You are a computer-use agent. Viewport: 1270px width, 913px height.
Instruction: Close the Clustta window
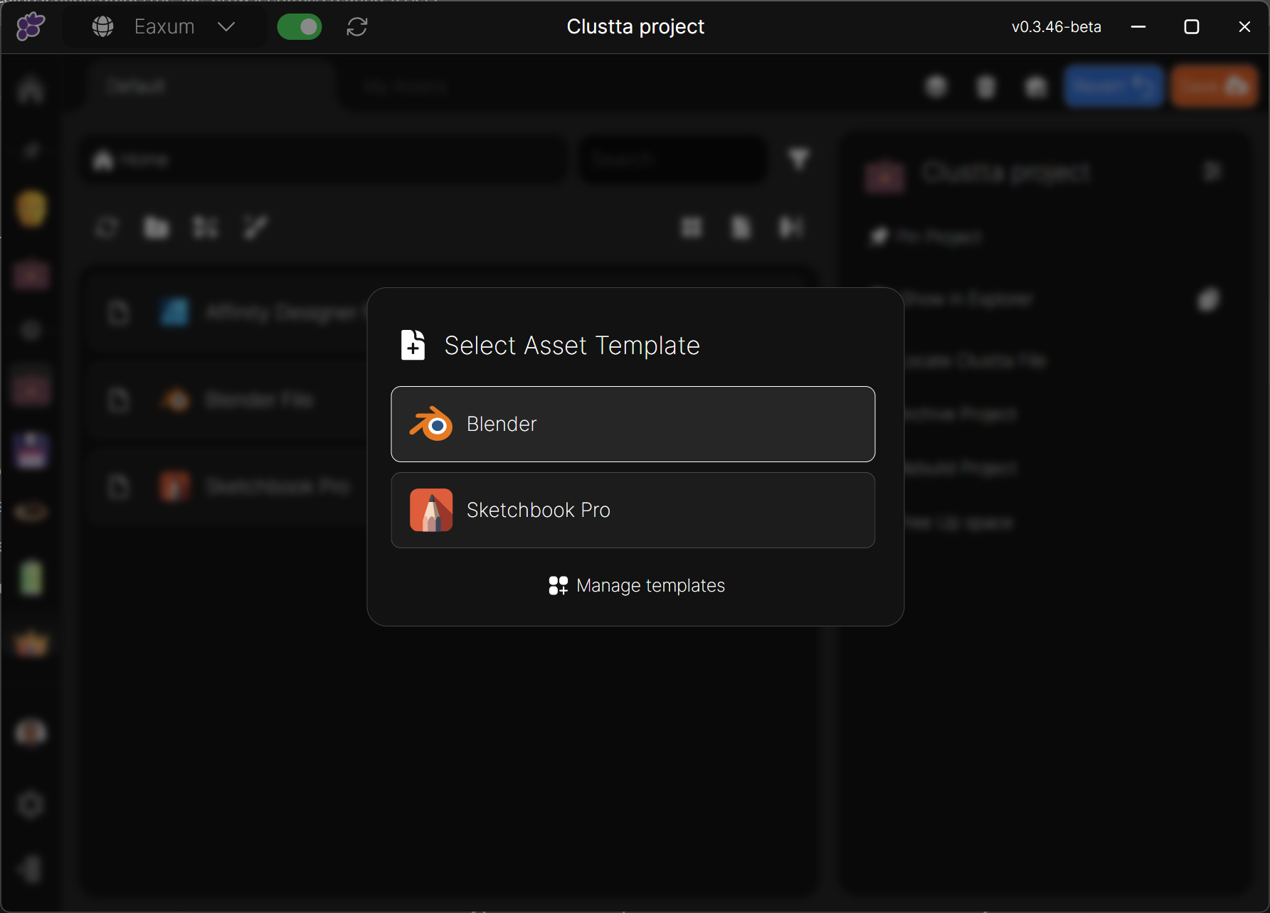pyautogui.click(x=1244, y=27)
